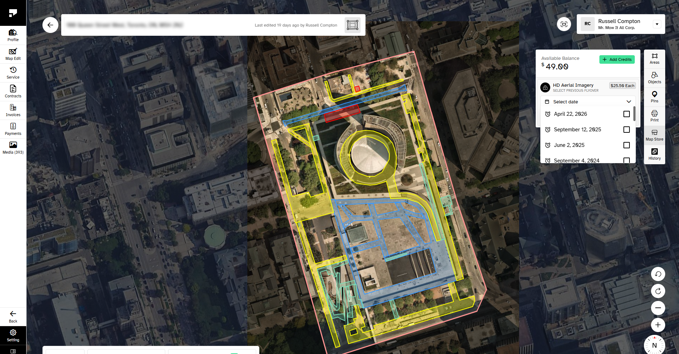679x354 pixels.
Task: Open the Service section
Action: tap(13, 73)
